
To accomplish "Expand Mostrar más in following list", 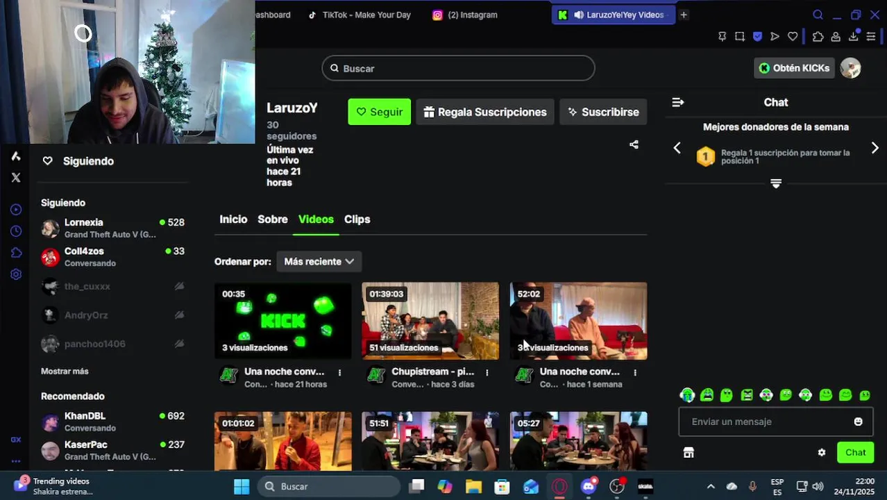I will [x=65, y=372].
